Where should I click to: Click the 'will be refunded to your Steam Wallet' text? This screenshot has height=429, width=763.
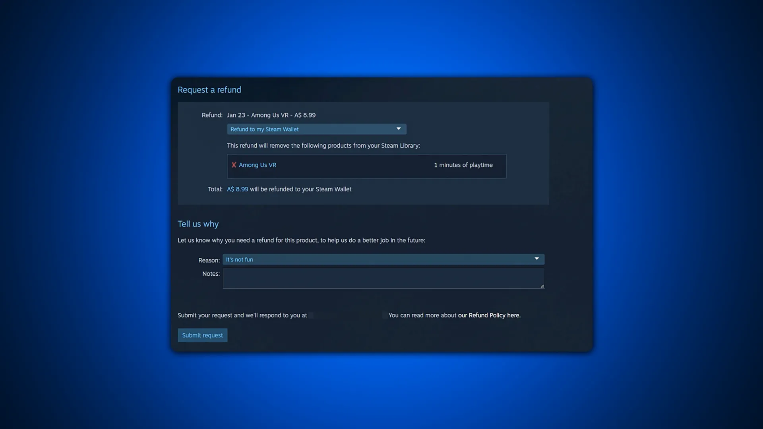pos(300,189)
